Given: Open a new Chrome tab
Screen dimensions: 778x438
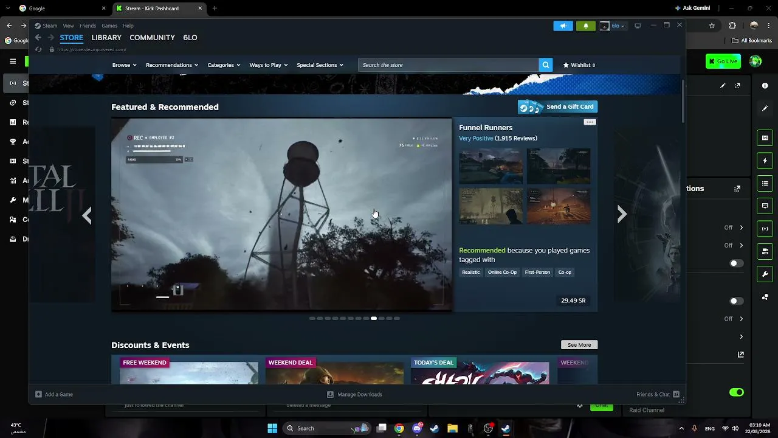Looking at the screenshot, I should 215,9.
